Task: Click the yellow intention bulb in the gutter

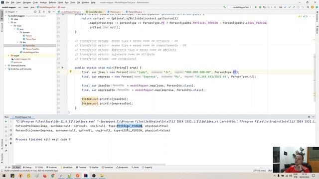Action: click(71, 72)
